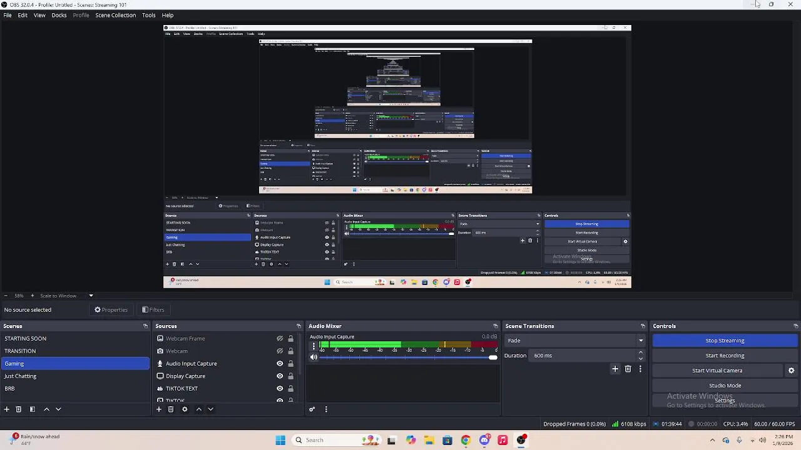
Task: Show hidden system tray icons chevron
Action: click(x=712, y=440)
